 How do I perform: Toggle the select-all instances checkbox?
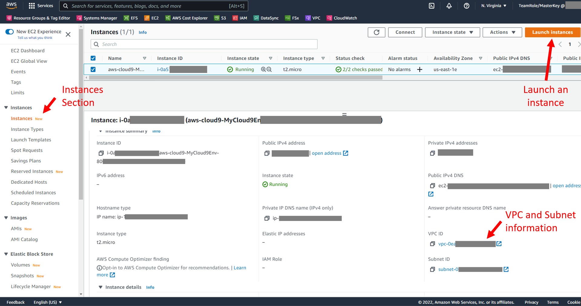click(x=93, y=58)
